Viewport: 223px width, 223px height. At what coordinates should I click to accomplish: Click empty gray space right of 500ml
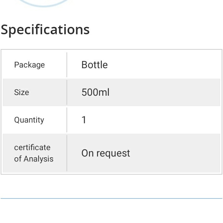click(x=168, y=92)
